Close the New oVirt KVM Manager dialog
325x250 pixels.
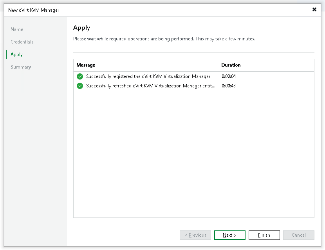[x=314, y=10]
